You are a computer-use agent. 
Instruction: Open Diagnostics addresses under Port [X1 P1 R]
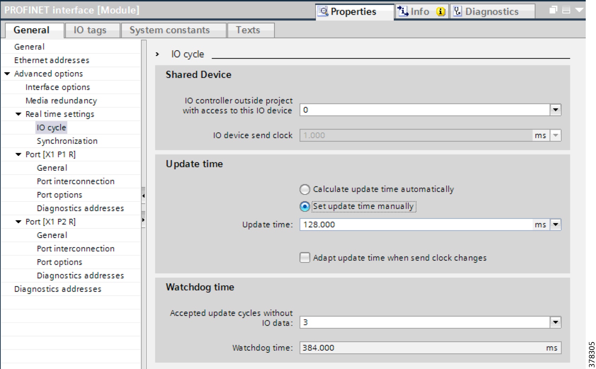pyautogui.click(x=80, y=208)
